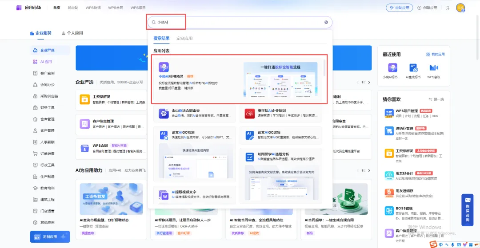Select the 定制应用 tab in search dropdown
Screen dimensions: 480x248
point(184,39)
